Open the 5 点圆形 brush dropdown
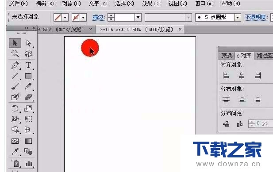Image resolution: width=273 pixels, height=172 pixels. click(x=238, y=17)
